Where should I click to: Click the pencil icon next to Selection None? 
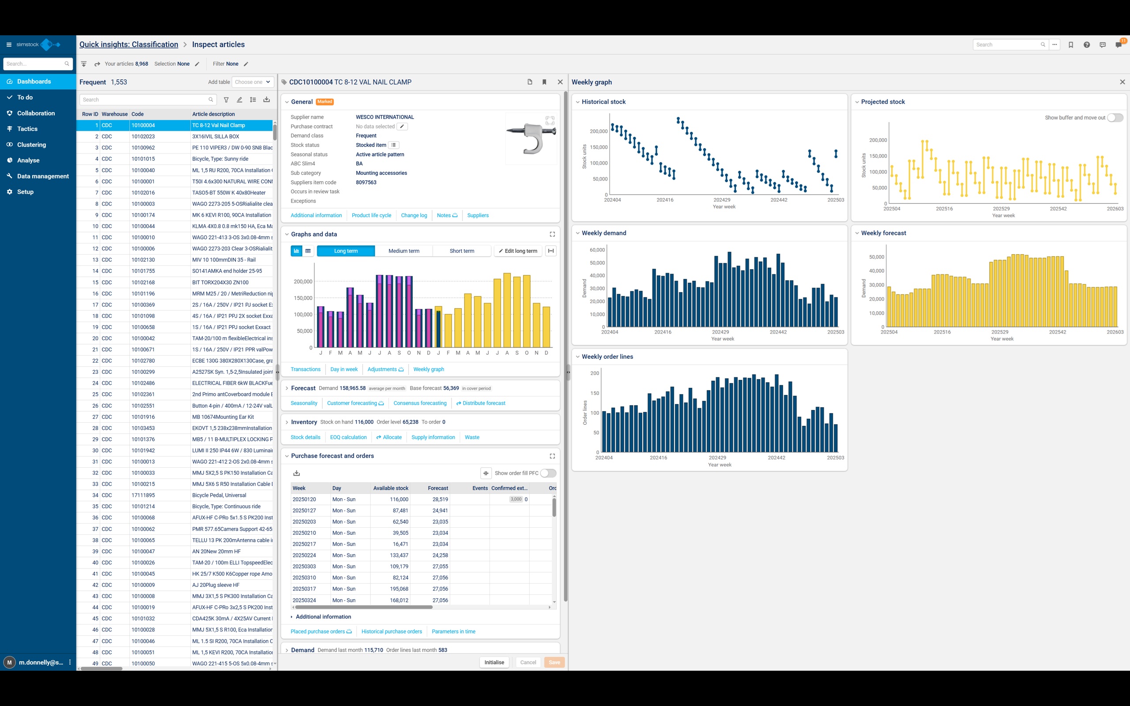pos(197,64)
